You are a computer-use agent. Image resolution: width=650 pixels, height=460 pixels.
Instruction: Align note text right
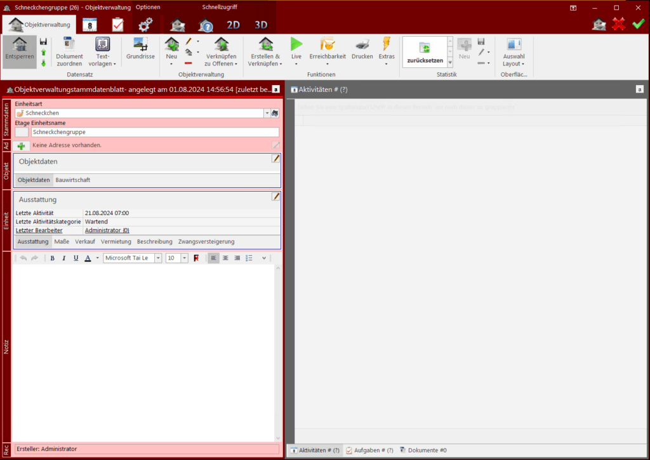[x=237, y=258]
